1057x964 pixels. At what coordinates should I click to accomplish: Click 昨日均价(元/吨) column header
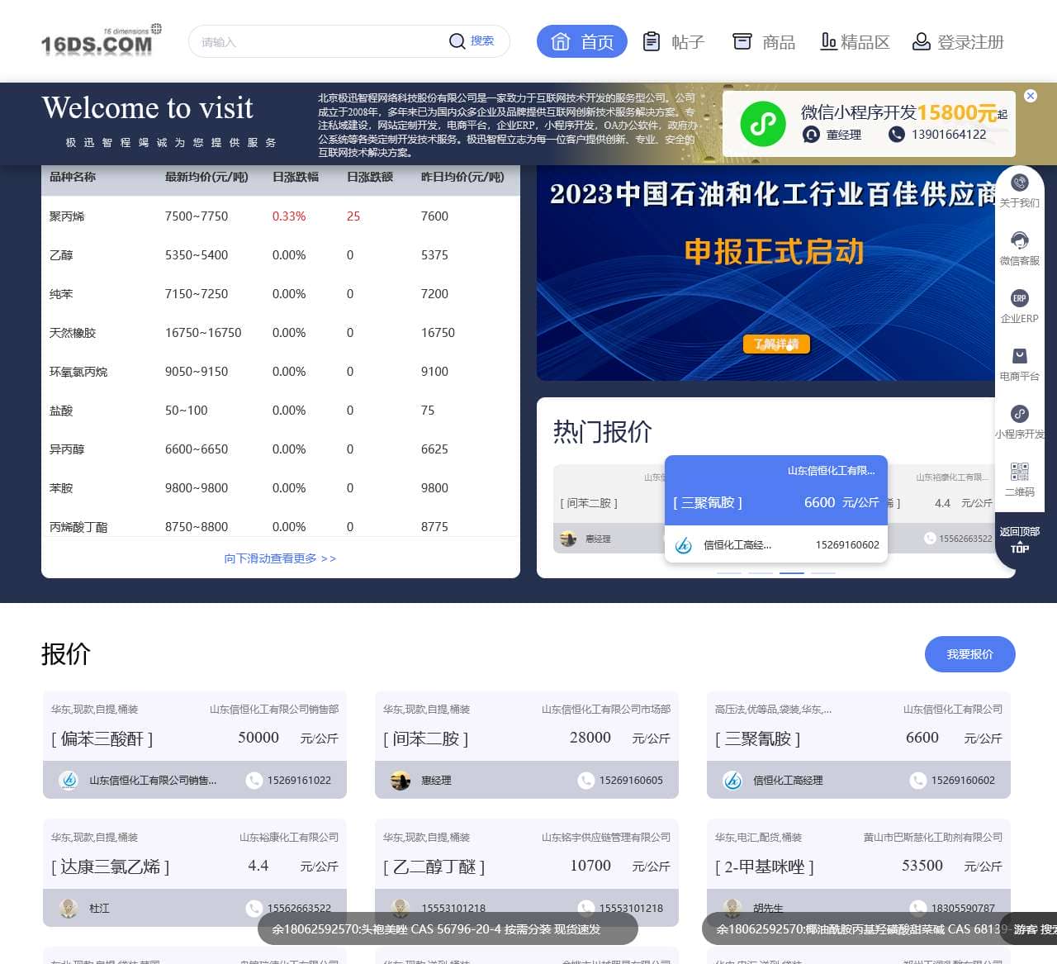click(x=462, y=177)
